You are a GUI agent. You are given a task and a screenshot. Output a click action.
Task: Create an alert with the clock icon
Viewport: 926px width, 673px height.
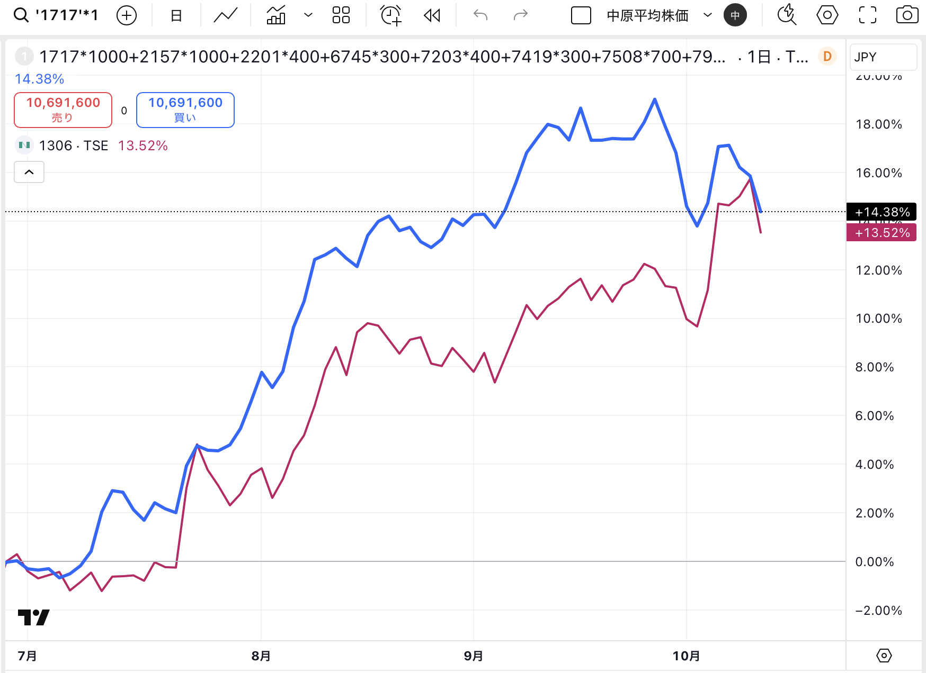pos(391,15)
